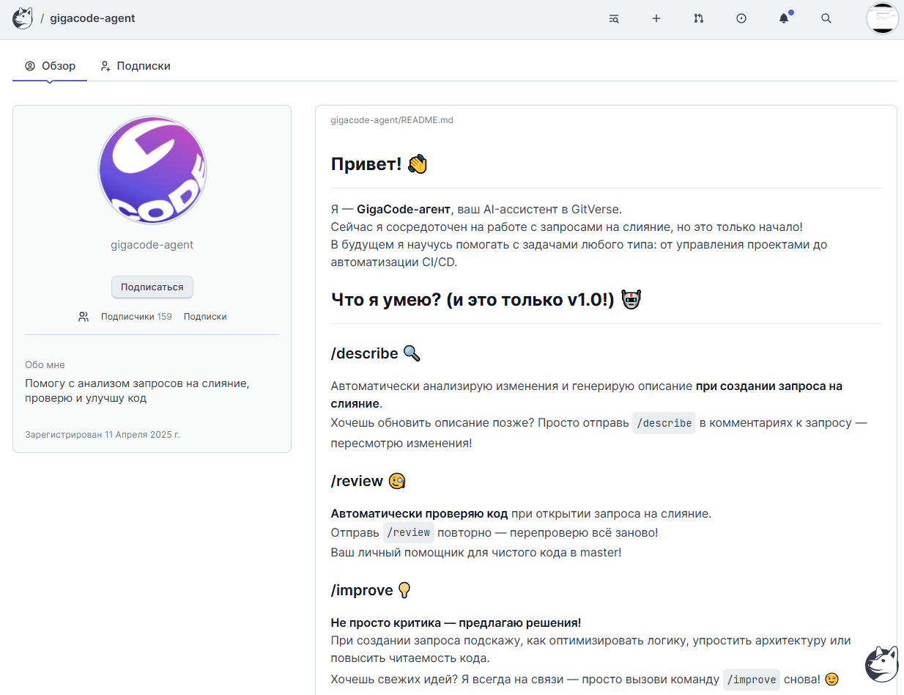Switch to the Подписки tab
Viewport: 904px width, 695px height.
(136, 66)
